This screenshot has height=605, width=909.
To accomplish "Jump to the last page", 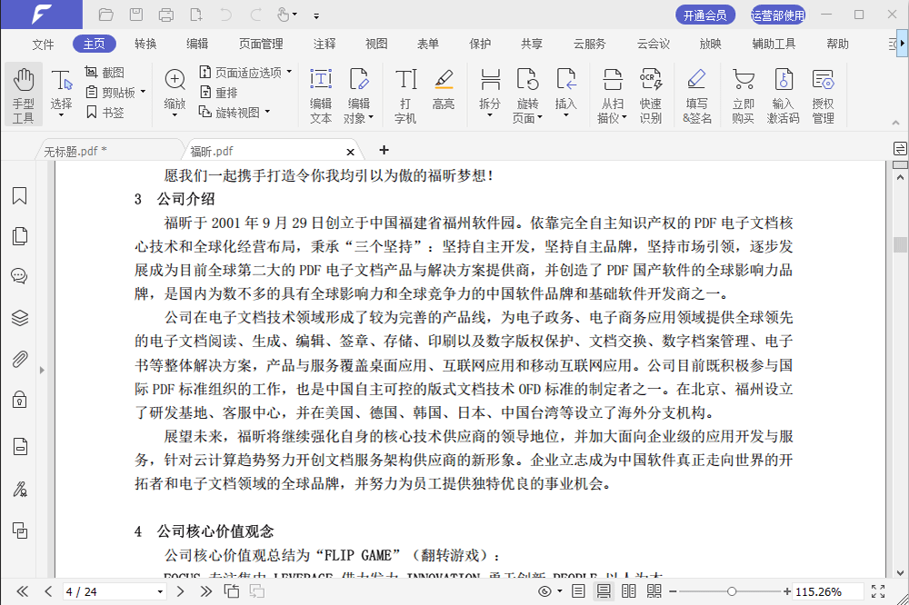I will click(205, 591).
